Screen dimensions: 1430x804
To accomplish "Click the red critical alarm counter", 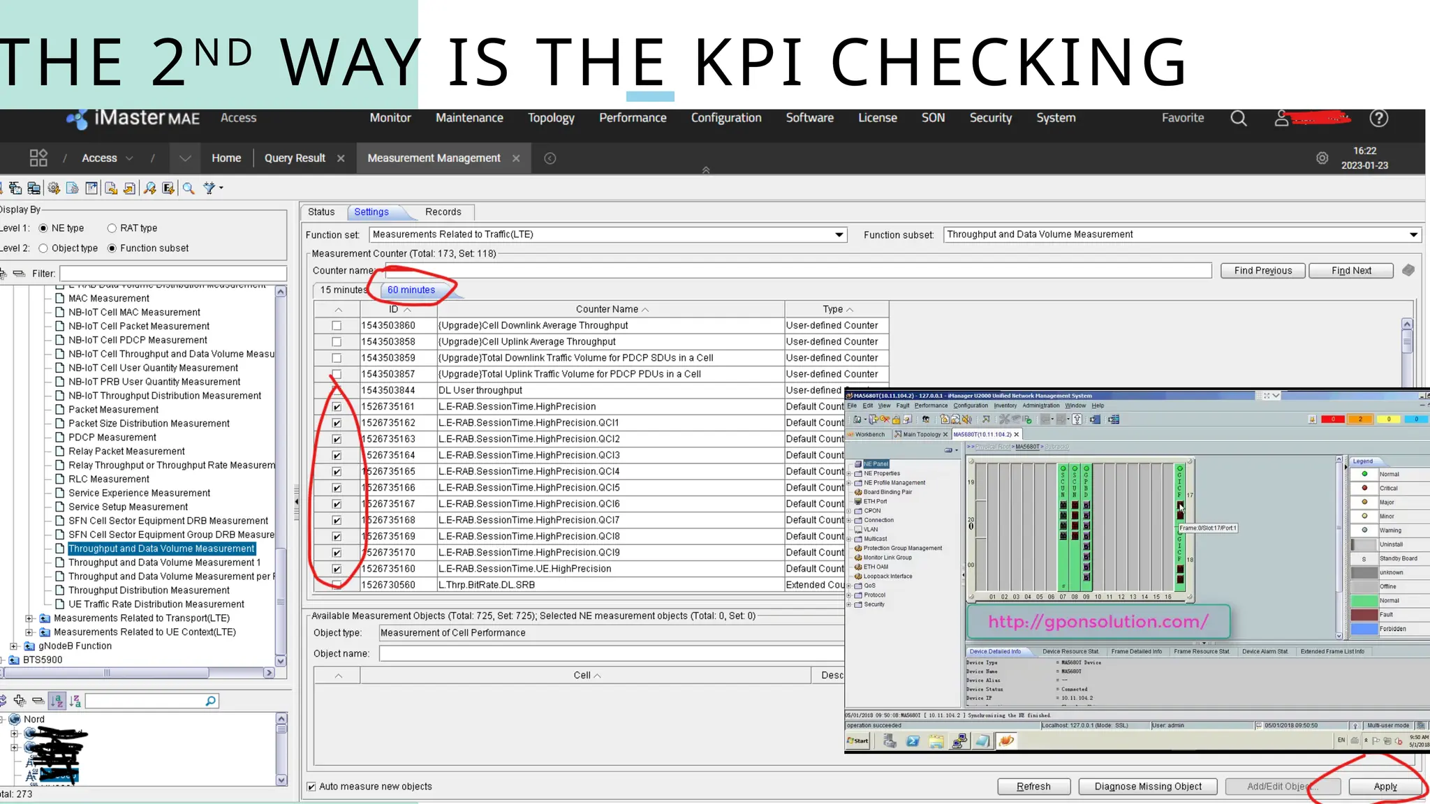I will (1333, 419).
